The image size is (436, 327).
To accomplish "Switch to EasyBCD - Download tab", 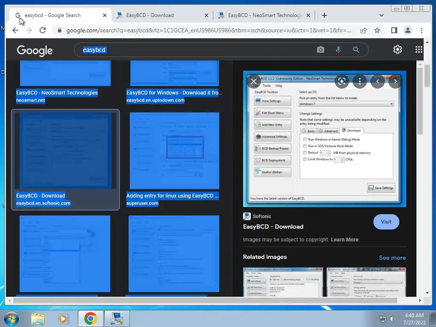I will coord(162,15).
